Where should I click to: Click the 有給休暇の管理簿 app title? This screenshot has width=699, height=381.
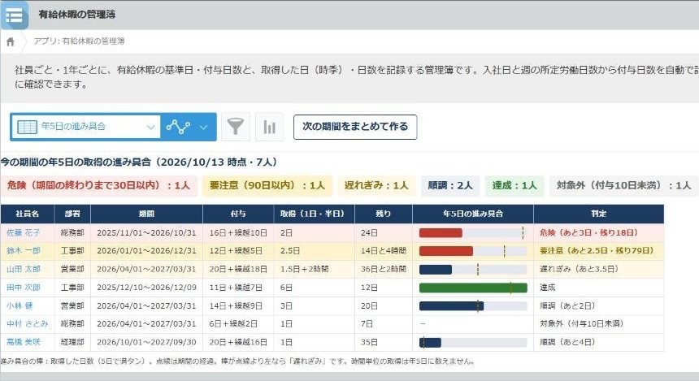click(x=76, y=15)
